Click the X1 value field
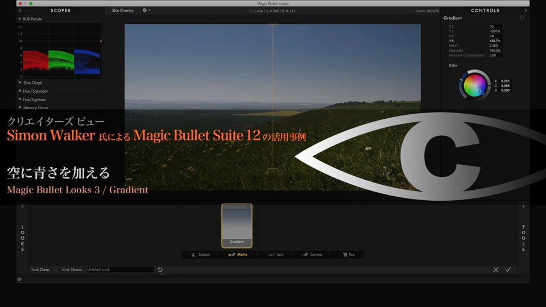 (x=495, y=27)
